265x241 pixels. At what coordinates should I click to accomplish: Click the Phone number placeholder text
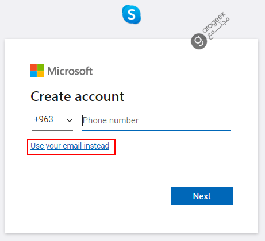click(x=110, y=120)
